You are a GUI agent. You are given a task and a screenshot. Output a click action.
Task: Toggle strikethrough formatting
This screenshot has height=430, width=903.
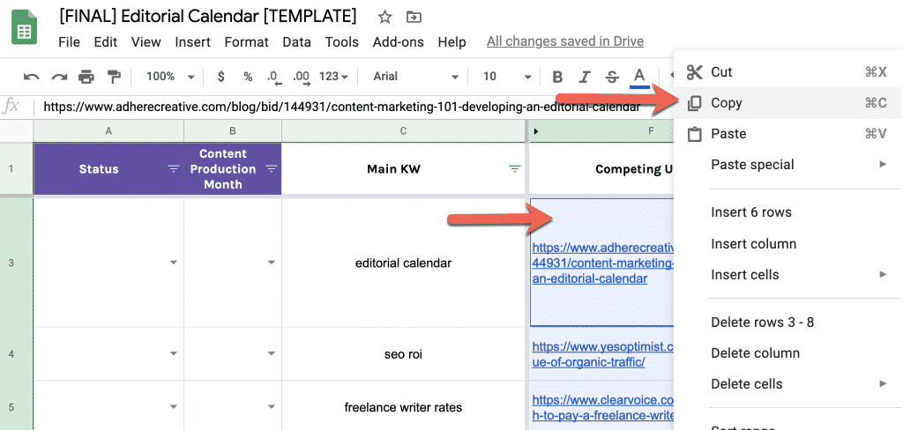click(x=612, y=77)
